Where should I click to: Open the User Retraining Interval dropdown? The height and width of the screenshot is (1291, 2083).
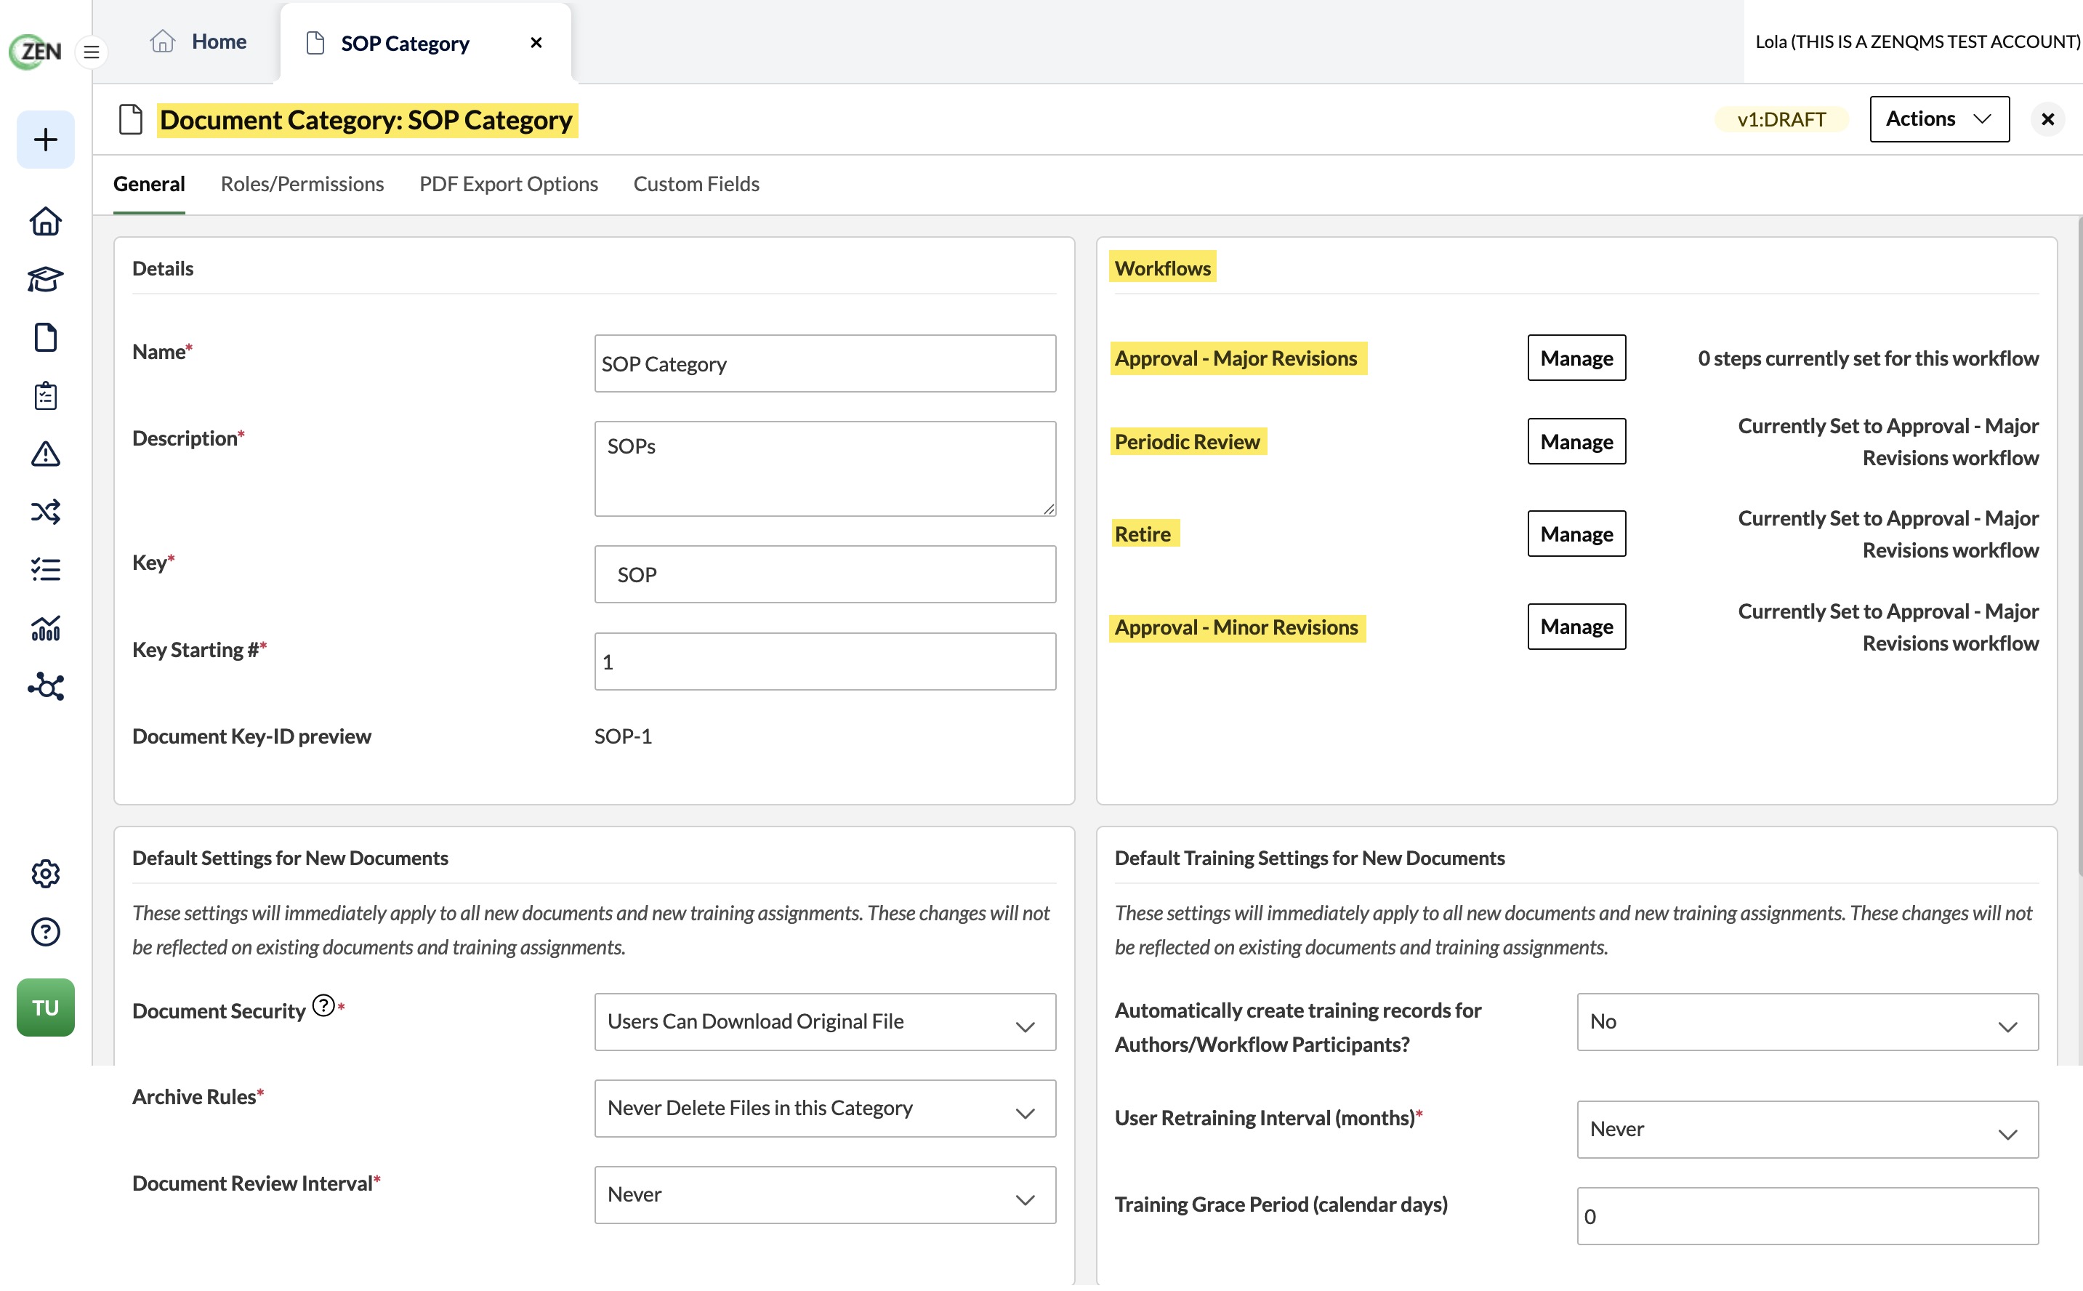(x=1808, y=1129)
